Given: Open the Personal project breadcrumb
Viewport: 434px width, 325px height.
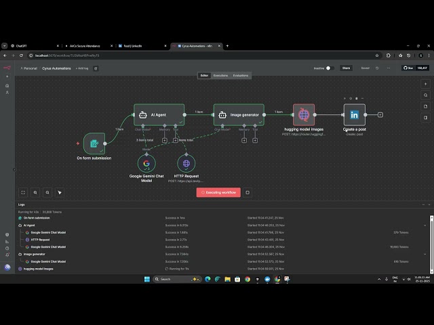Looking at the screenshot, I should click(x=28, y=68).
